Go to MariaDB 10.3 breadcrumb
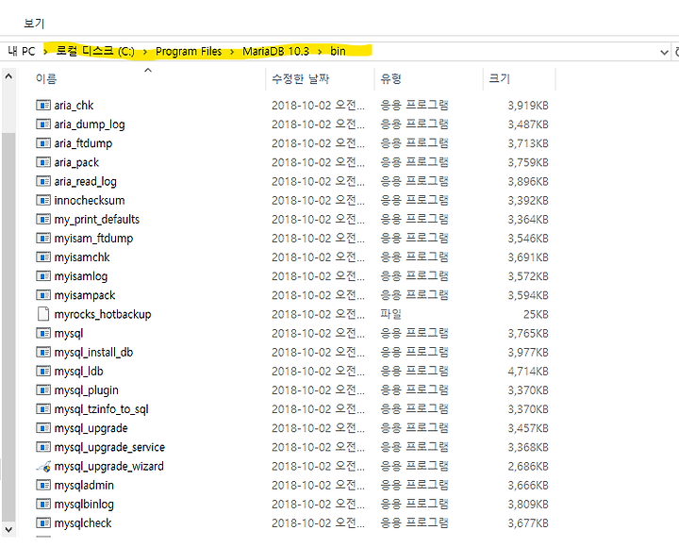679x547 pixels. [x=275, y=51]
